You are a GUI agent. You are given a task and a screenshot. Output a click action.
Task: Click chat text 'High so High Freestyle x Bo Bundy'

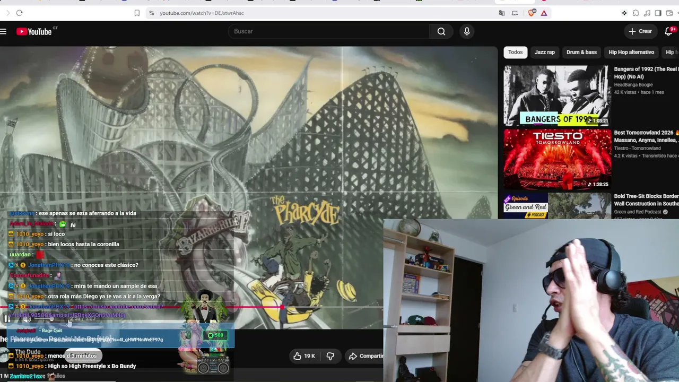click(x=92, y=366)
